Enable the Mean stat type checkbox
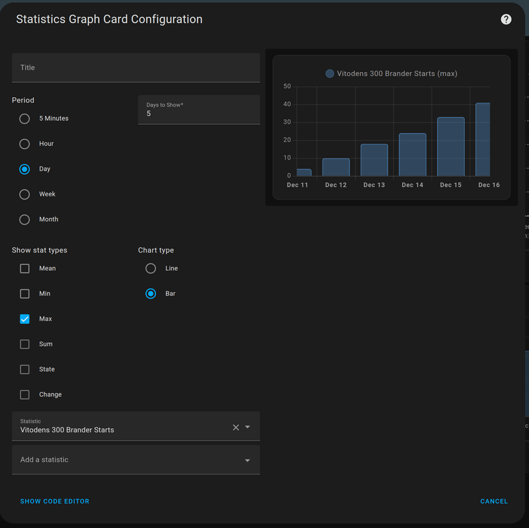 [x=24, y=268]
